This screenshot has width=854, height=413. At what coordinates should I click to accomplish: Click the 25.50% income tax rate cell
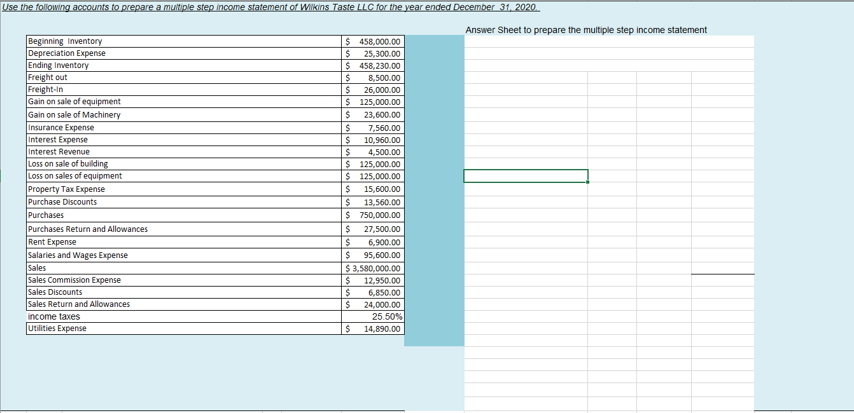[x=374, y=316]
